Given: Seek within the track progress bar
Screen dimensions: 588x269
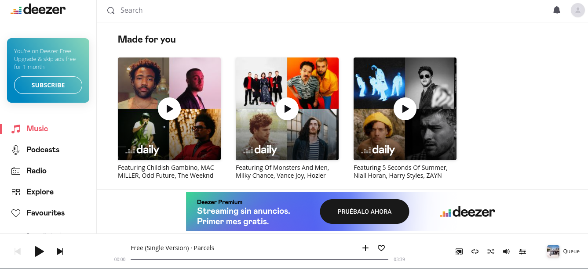Looking at the screenshot, I should coord(259,259).
